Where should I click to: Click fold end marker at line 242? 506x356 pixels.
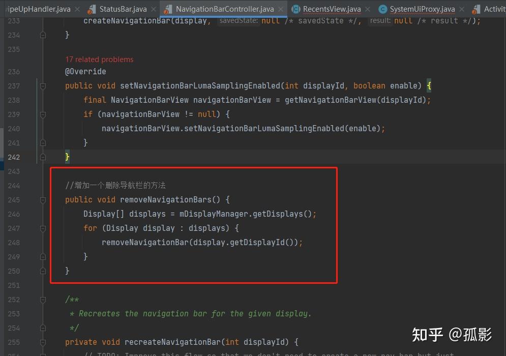click(43, 157)
